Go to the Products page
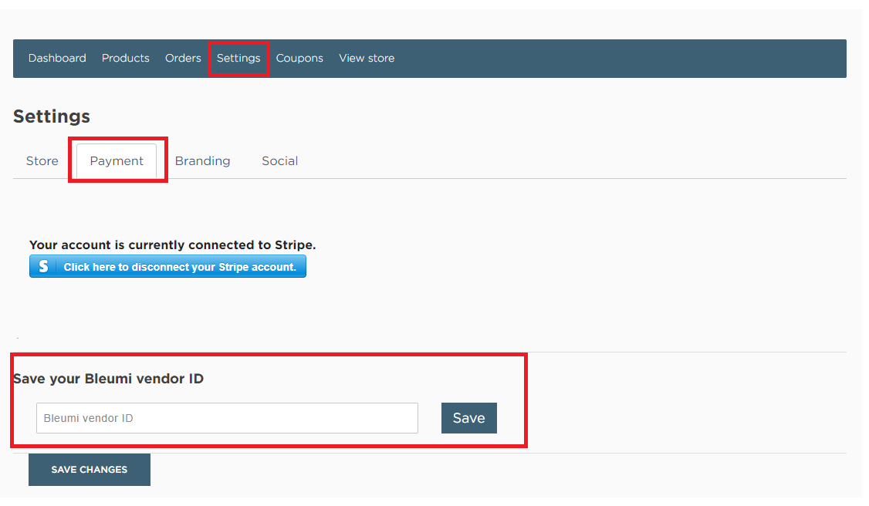Viewport: 869px width, 506px height. [125, 58]
